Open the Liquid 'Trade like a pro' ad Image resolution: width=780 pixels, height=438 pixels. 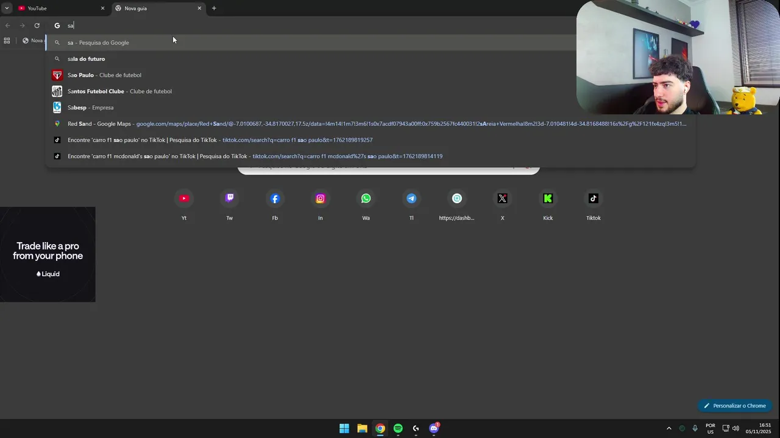click(48, 254)
